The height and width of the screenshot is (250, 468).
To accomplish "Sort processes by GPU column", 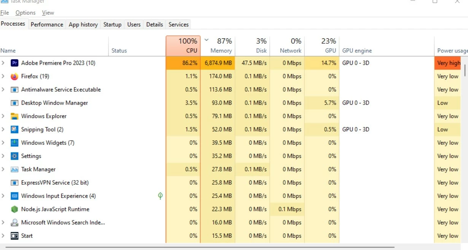I will point(322,46).
